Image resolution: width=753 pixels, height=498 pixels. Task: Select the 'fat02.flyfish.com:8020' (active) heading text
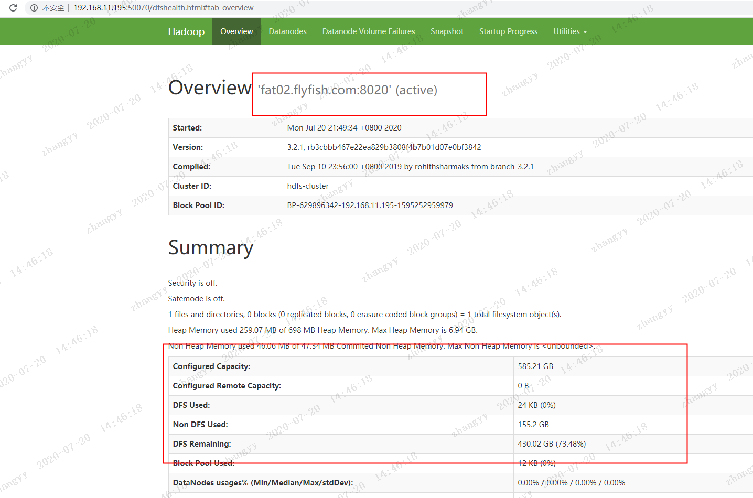point(347,90)
